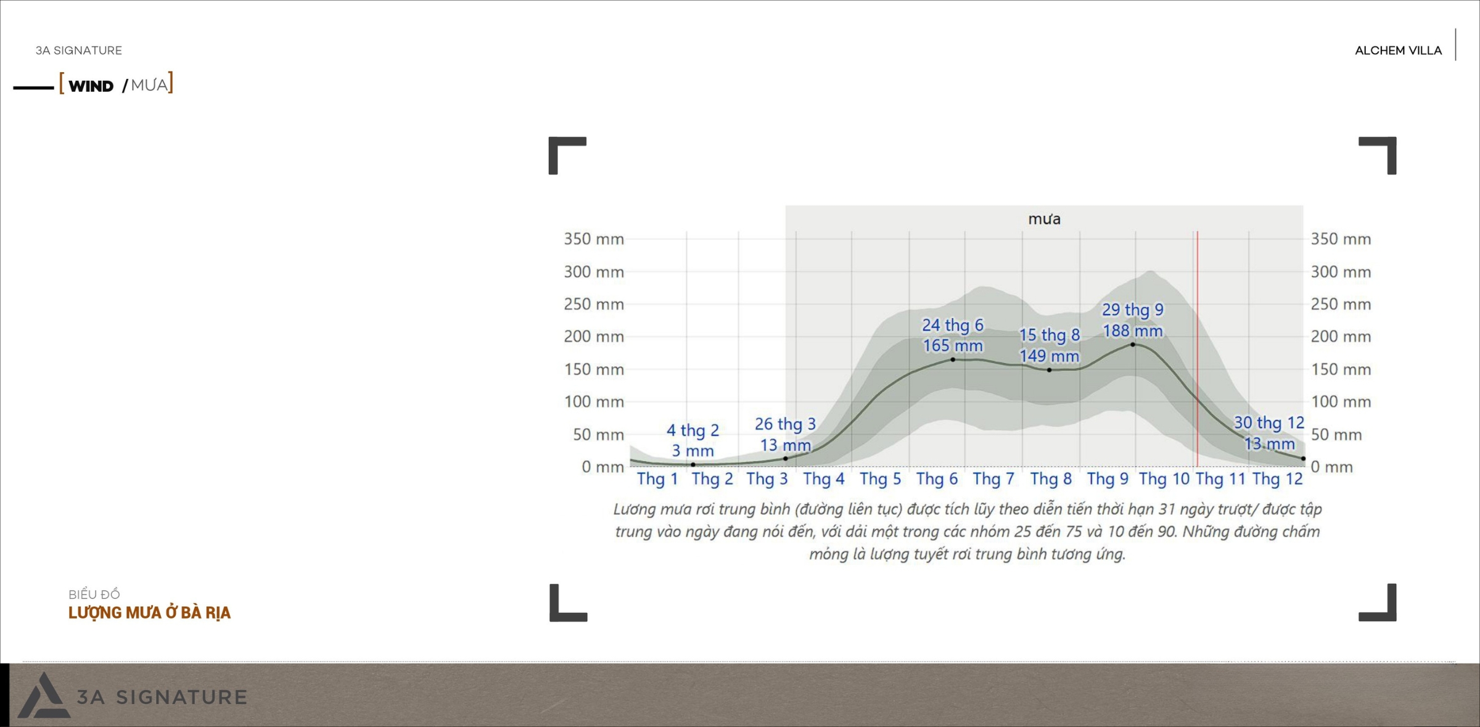The height and width of the screenshot is (727, 1480).
Task: Click the 'mưa' chart band label
Action: pyautogui.click(x=1044, y=219)
